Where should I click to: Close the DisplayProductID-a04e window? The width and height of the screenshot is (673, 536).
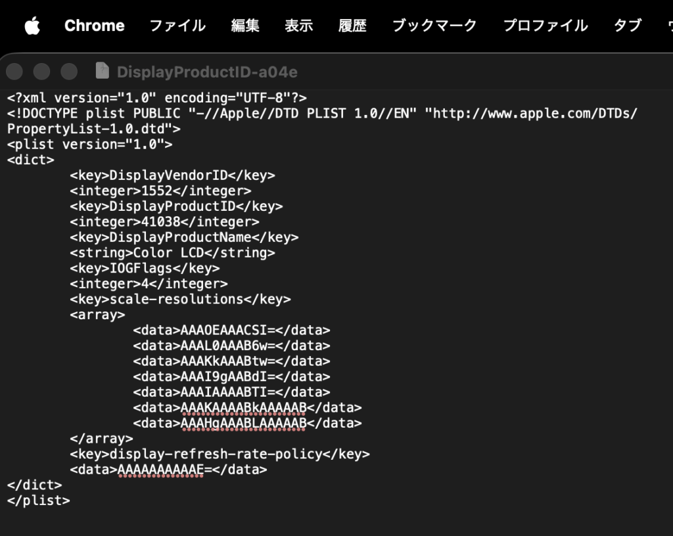coord(14,71)
